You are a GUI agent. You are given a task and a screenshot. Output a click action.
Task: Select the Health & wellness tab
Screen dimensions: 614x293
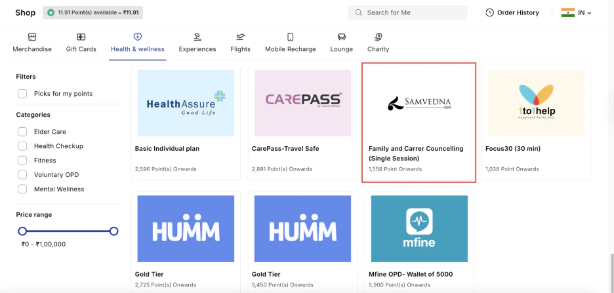click(138, 44)
